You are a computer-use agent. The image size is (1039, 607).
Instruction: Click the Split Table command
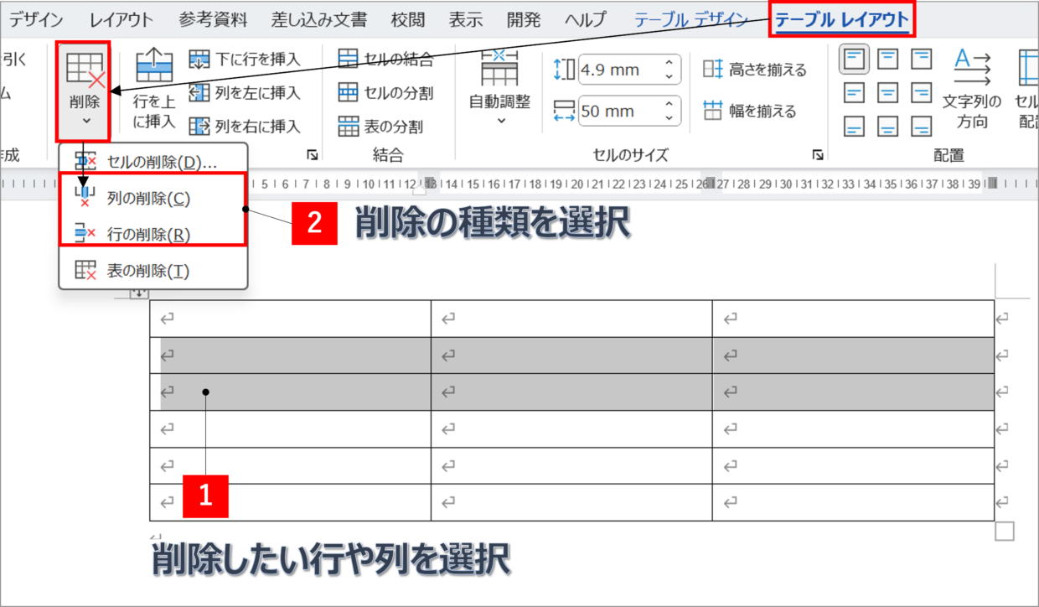(x=380, y=127)
